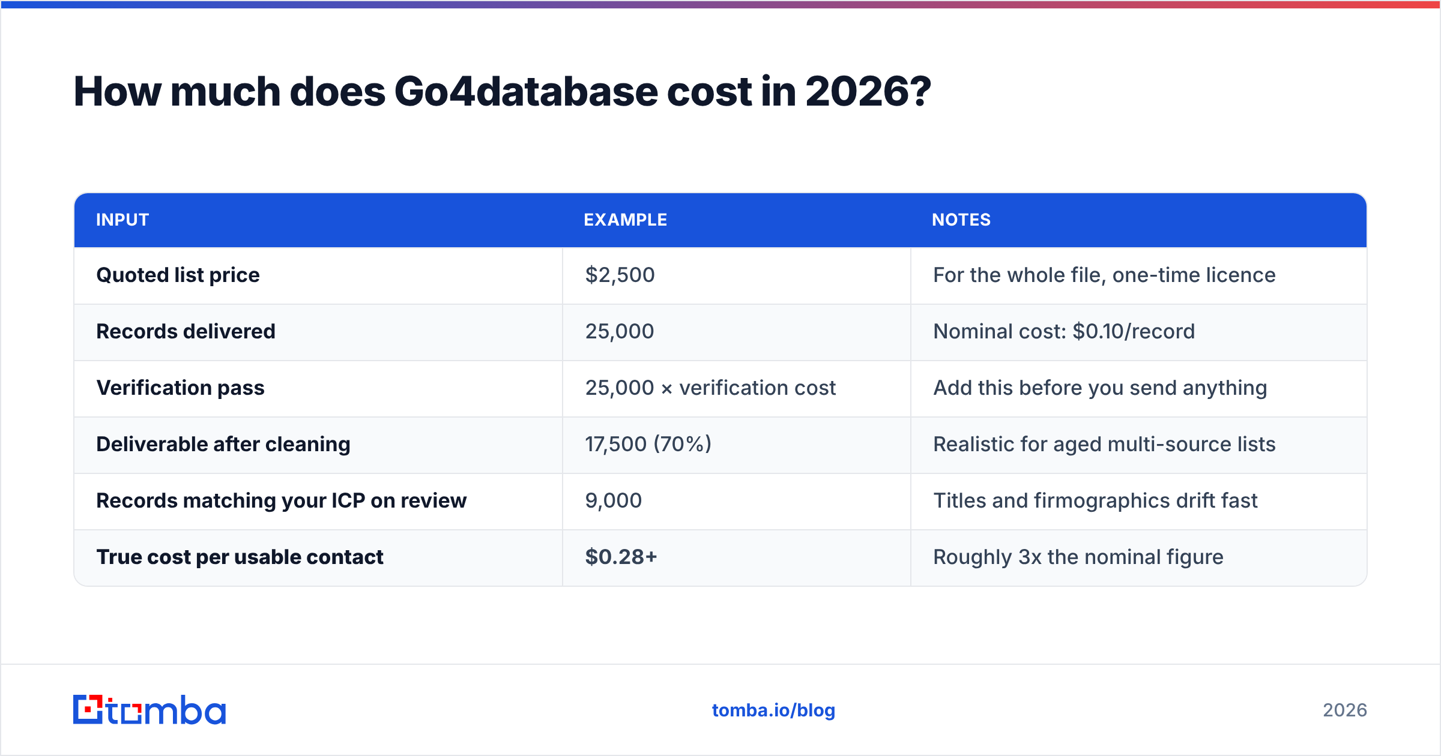Click the '2026' footer year
Image resolution: width=1441 pixels, height=756 pixels.
pyautogui.click(x=1345, y=710)
